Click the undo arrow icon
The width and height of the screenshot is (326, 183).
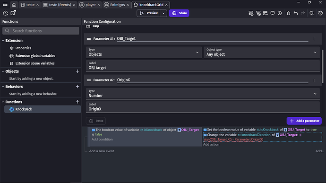(x=296, y=13)
